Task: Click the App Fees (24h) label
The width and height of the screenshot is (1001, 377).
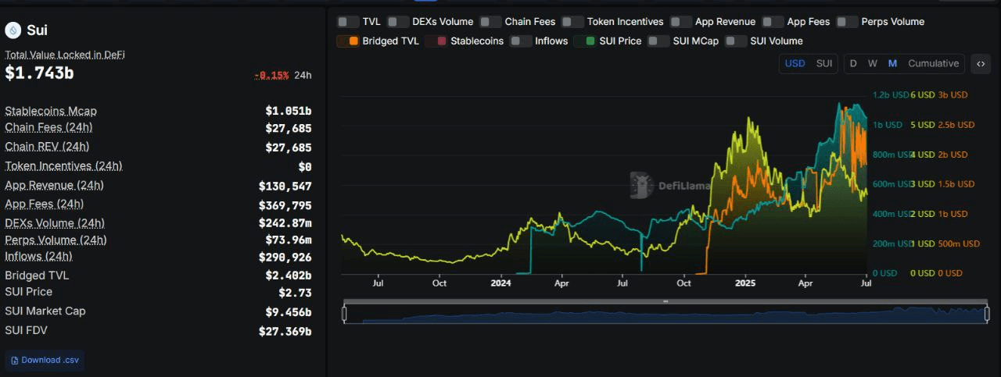Action: click(x=44, y=205)
